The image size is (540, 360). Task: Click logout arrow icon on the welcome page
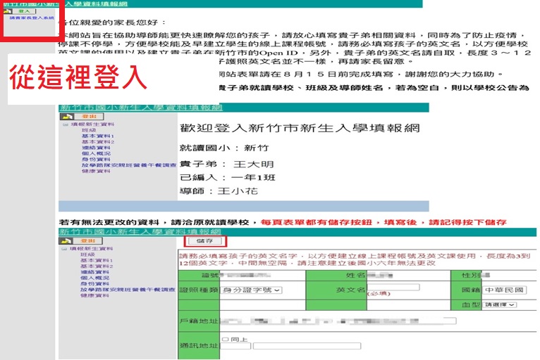pyautogui.click(x=67, y=117)
